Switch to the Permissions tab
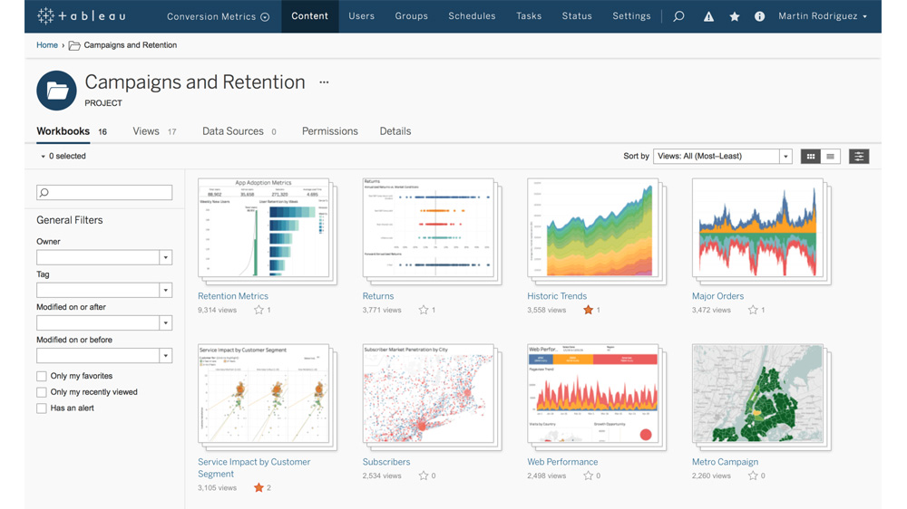The width and height of the screenshot is (907, 509). point(329,131)
